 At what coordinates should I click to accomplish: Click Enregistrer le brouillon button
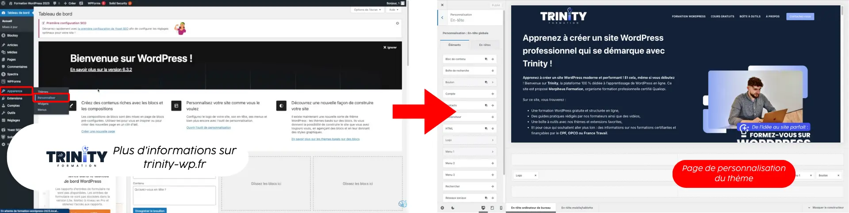(x=150, y=211)
